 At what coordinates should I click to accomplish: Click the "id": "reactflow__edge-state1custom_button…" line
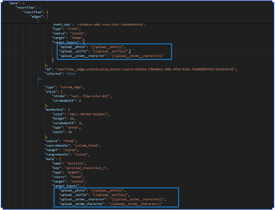[x=141, y=69]
